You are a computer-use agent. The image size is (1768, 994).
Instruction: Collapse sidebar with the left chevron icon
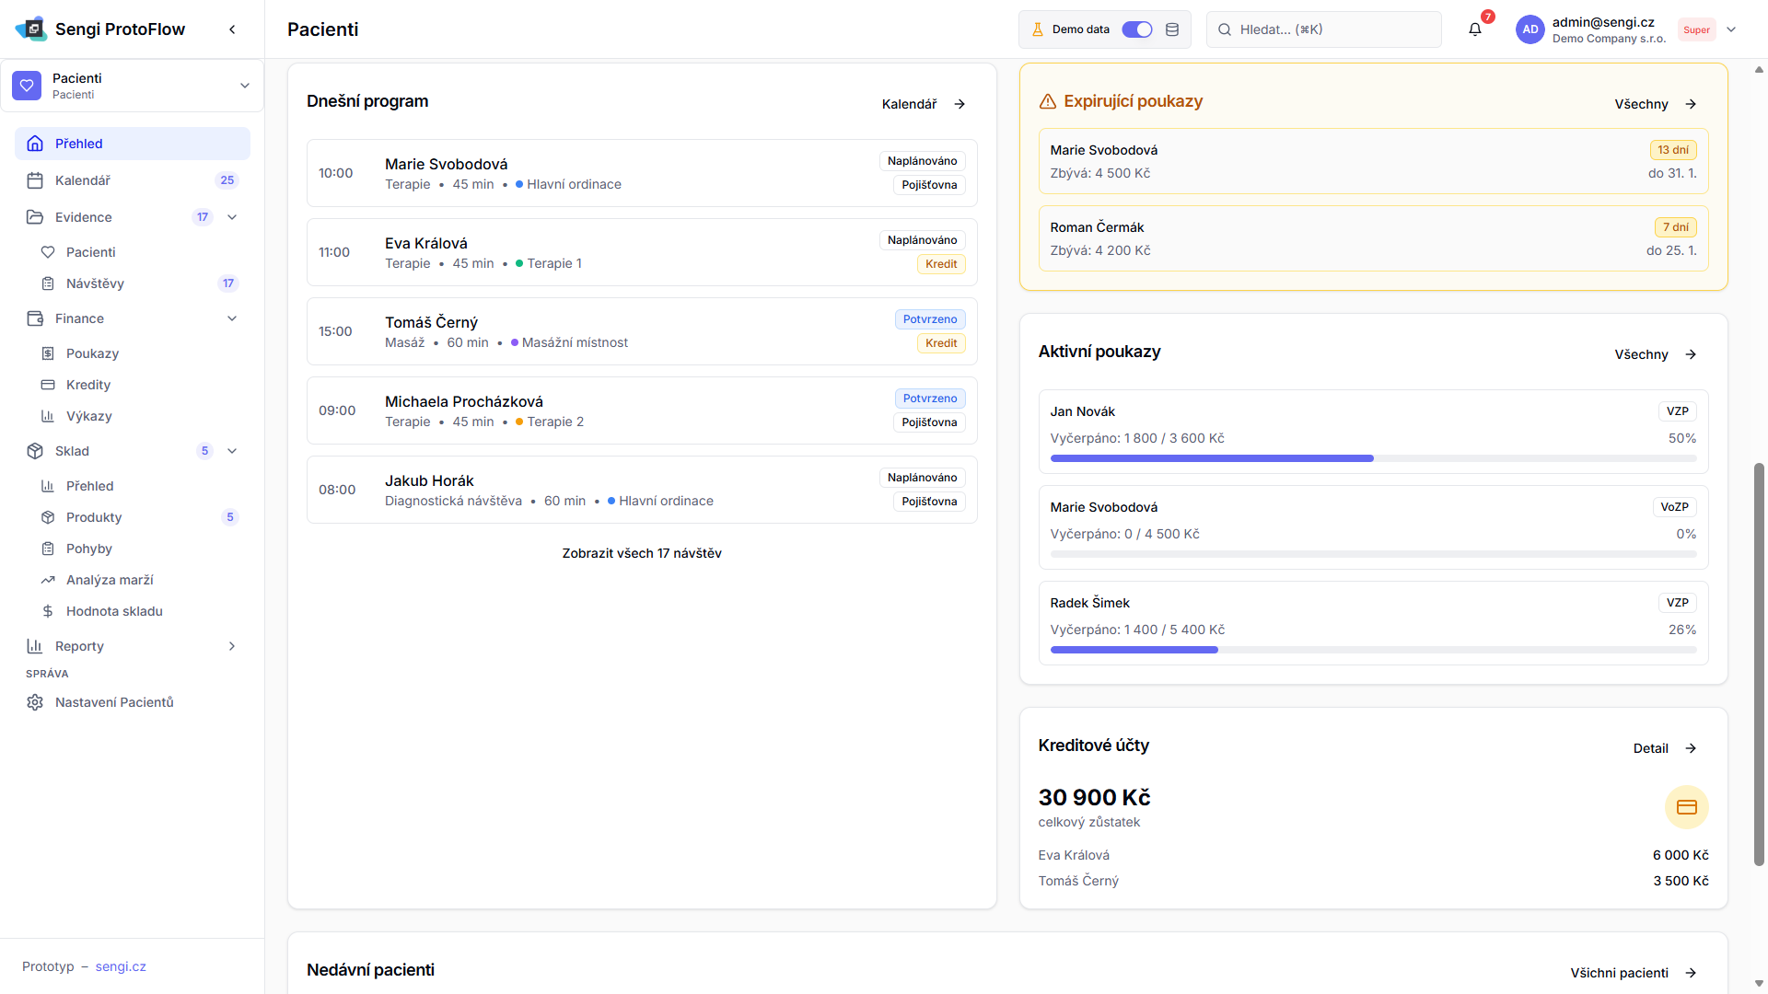click(232, 29)
